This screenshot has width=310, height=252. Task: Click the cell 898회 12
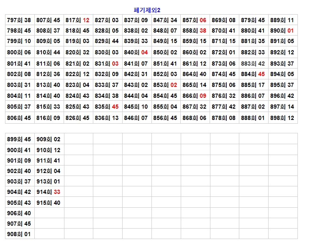(x=282, y=118)
